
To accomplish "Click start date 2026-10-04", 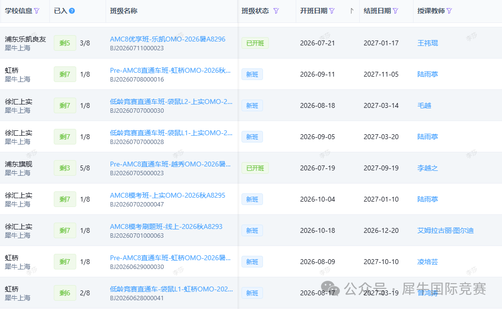I will 318,199.
